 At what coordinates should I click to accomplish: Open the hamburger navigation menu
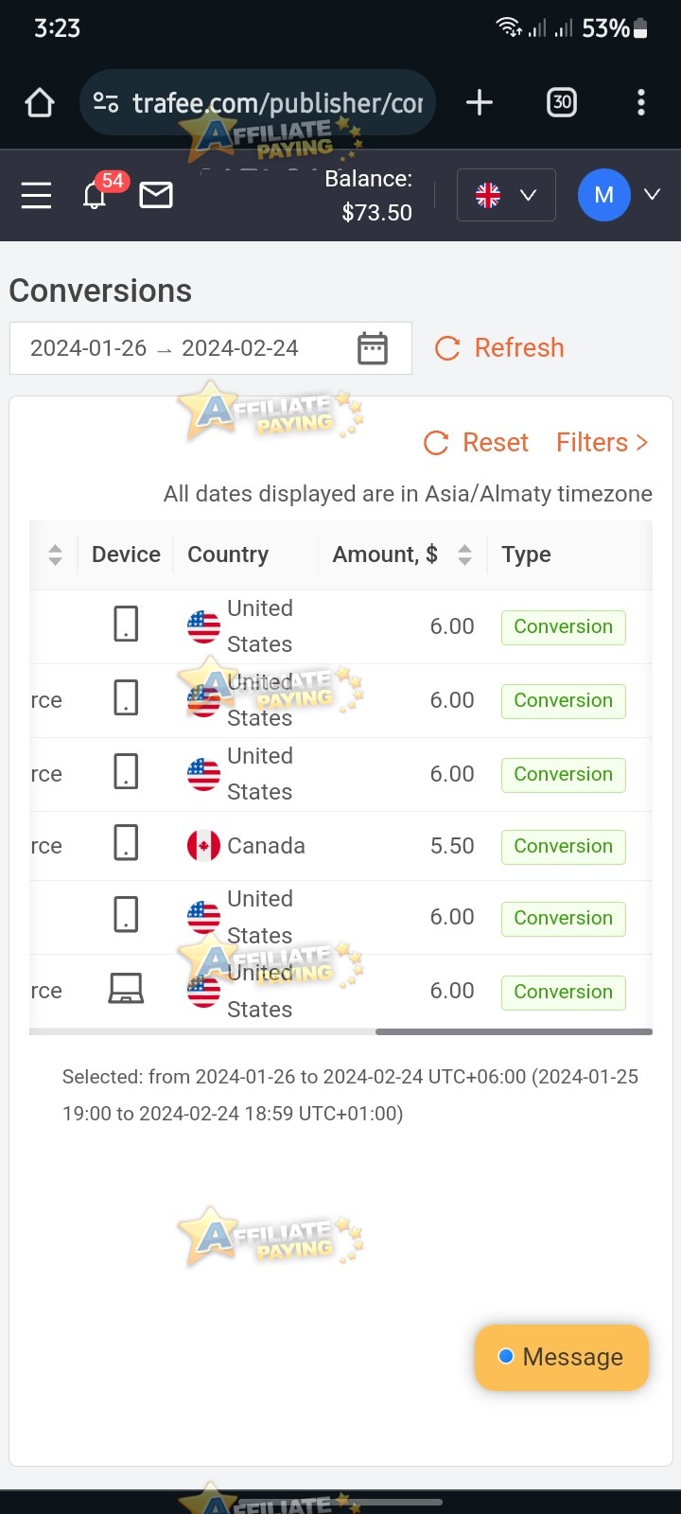36,195
